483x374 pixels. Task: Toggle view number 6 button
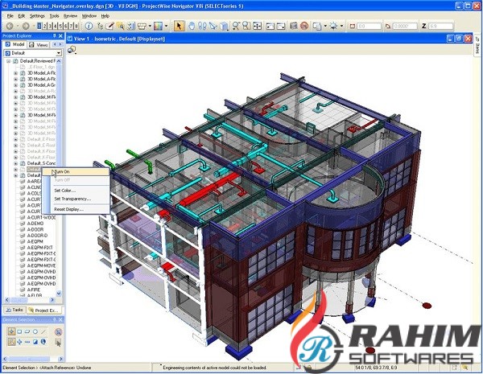pyautogui.click(x=66, y=26)
